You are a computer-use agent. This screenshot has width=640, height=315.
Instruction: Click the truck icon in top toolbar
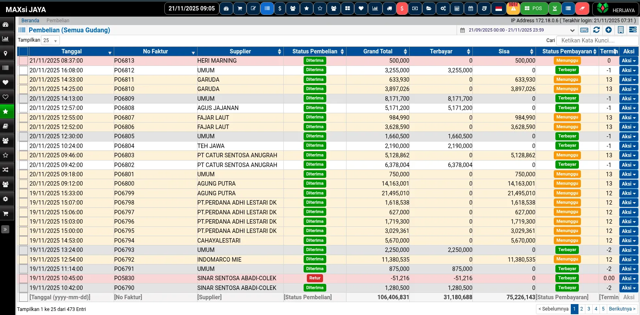point(389,8)
